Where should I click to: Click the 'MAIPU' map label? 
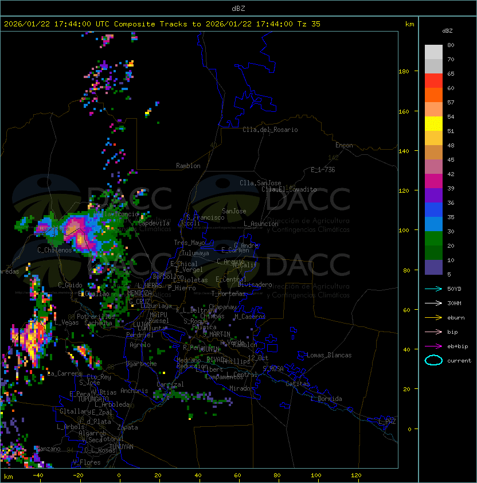158,315
